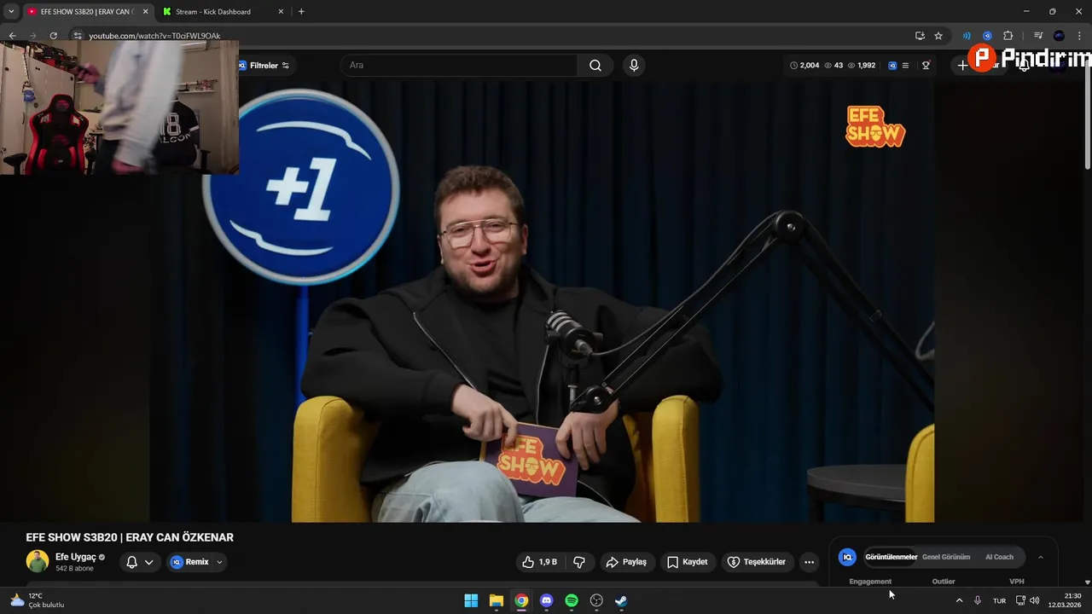
Task: Switch to the EFE SHOW S3B20 YouTube tab
Action: [x=86, y=12]
